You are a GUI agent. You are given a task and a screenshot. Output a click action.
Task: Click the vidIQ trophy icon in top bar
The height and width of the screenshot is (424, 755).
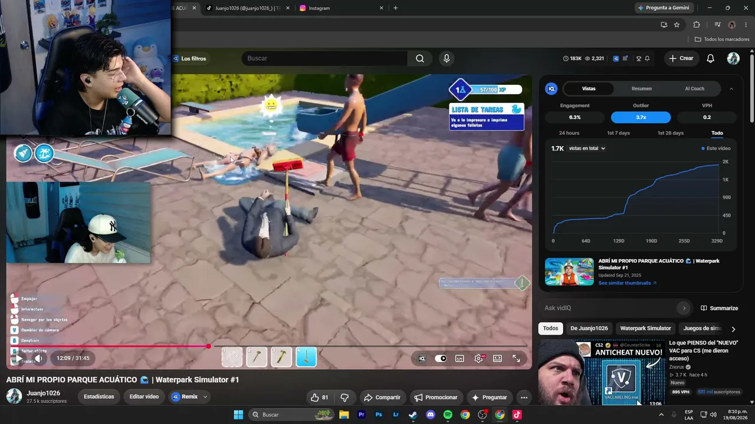(x=639, y=58)
